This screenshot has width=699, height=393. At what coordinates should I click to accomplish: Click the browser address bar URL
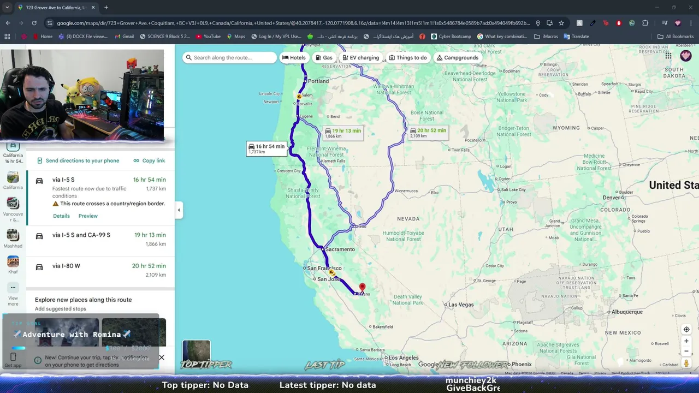click(293, 23)
